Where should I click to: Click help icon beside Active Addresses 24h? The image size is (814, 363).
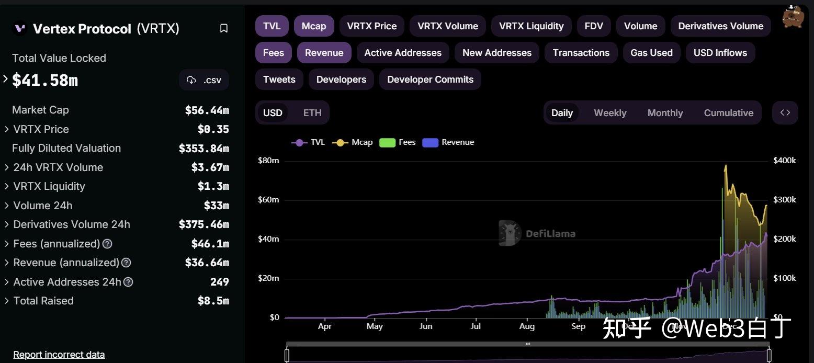click(x=128, y=282)
